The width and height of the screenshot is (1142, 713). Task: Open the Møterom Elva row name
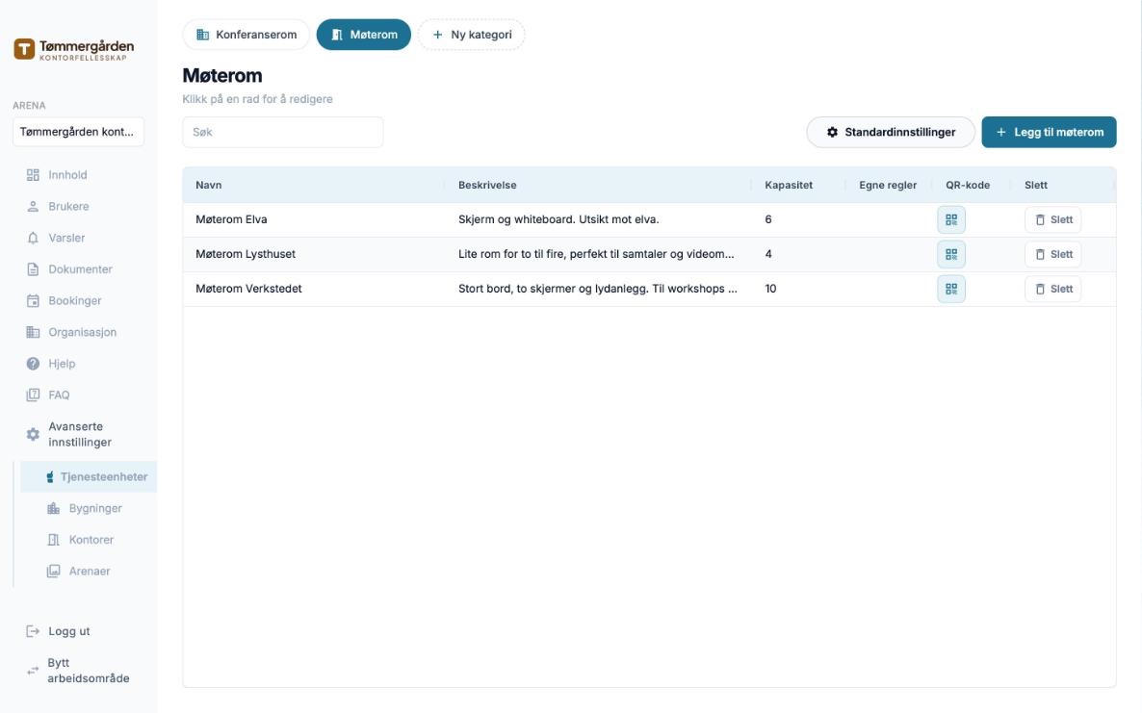click(231, 219)
